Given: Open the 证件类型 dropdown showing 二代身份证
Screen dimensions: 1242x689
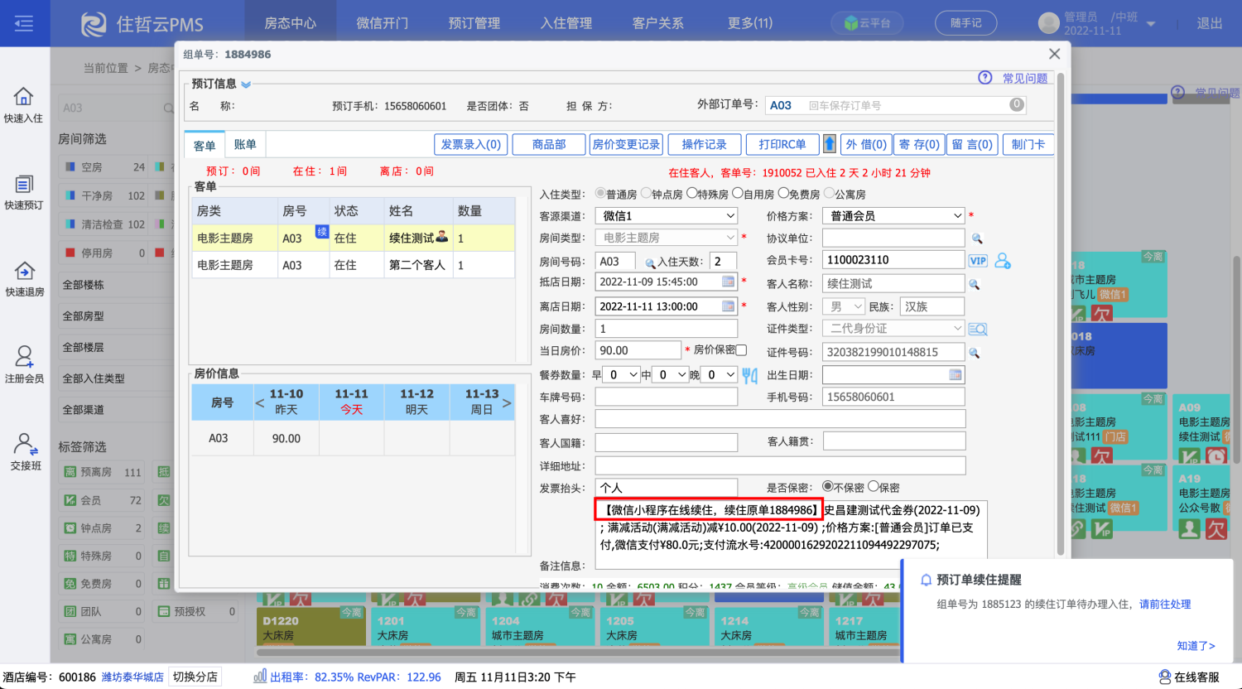Looking at the screenshot, I should click(893, 329).
